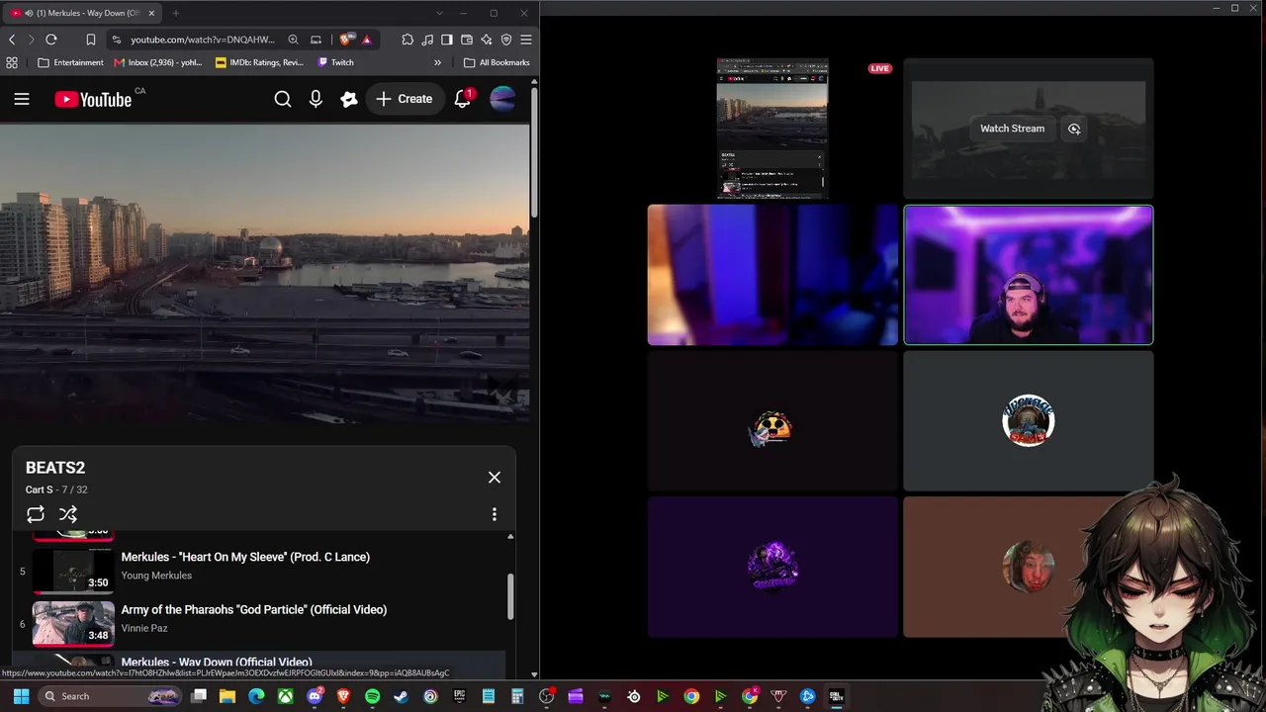The height and width of the screenshot is (712, 1266).
Task: Toggle shuffle for the BEATS2 playlist
Action: pos(68,514)
